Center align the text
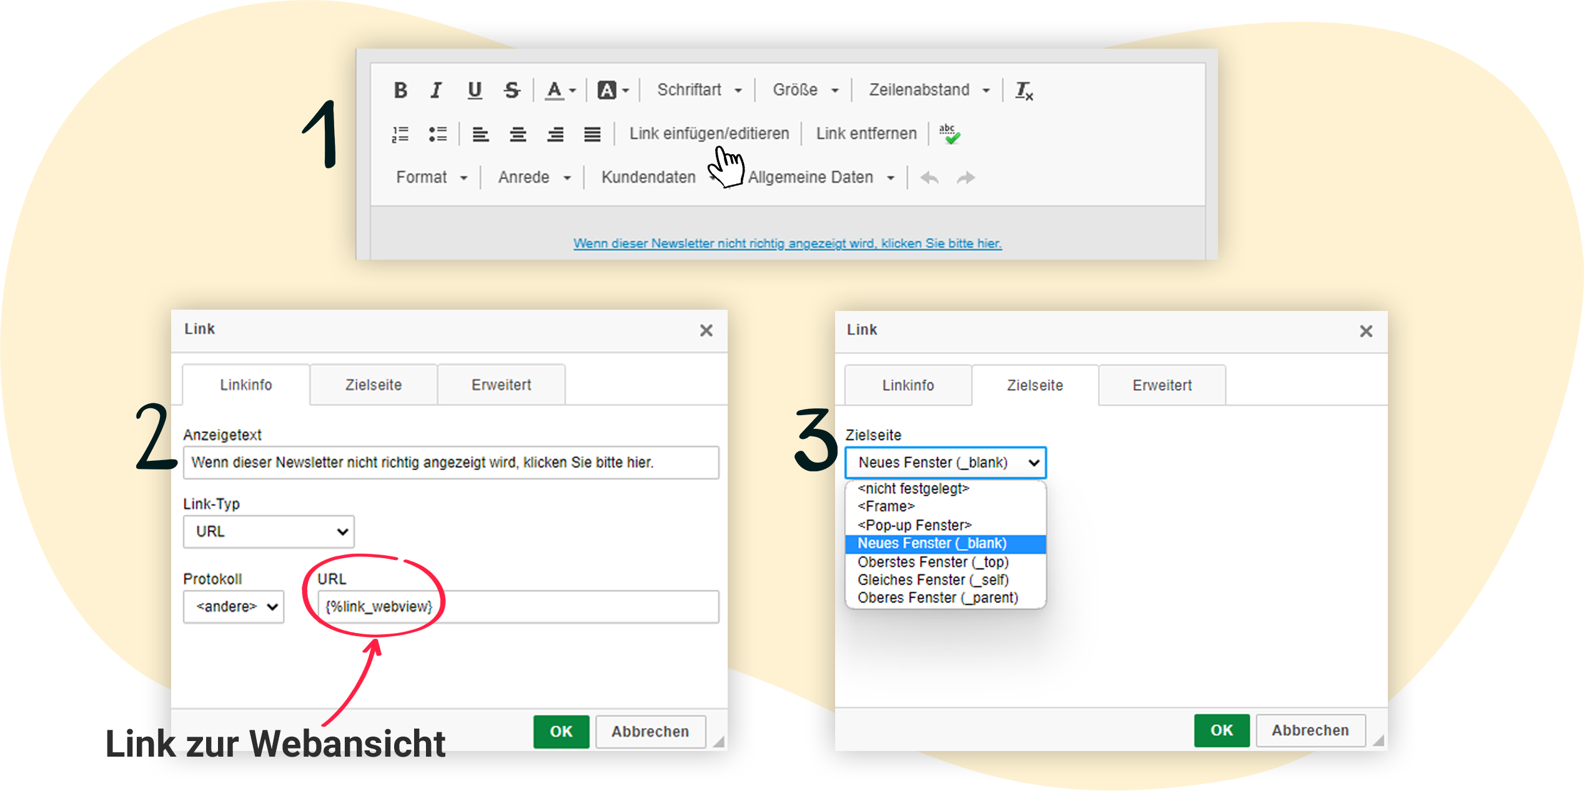 [x=517, y=134]
